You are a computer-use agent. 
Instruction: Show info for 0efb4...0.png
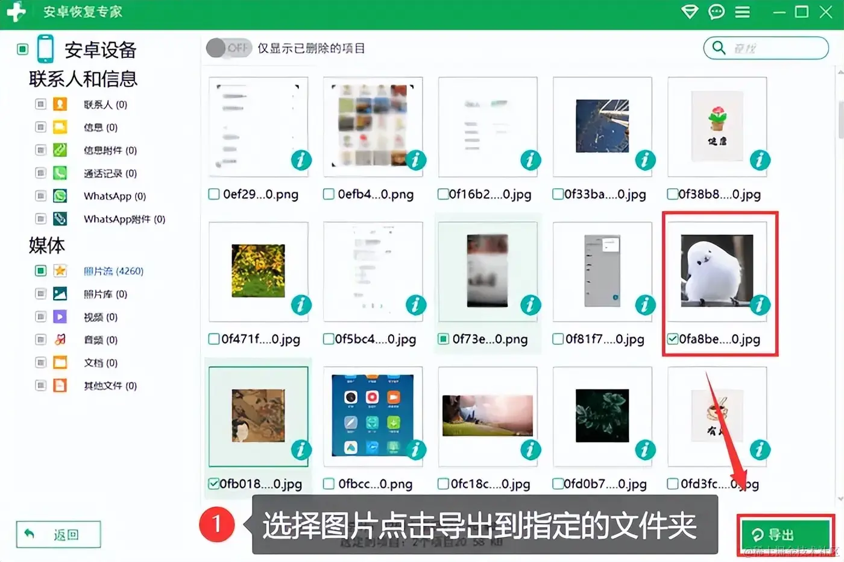pos(415,160)
